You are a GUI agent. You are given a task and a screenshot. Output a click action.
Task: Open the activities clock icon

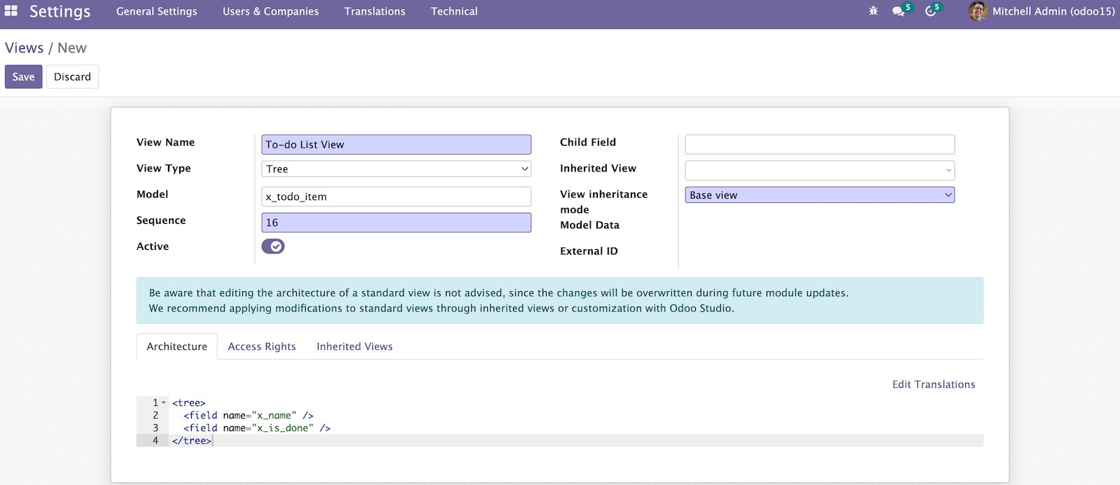click(x=930, y=11)
